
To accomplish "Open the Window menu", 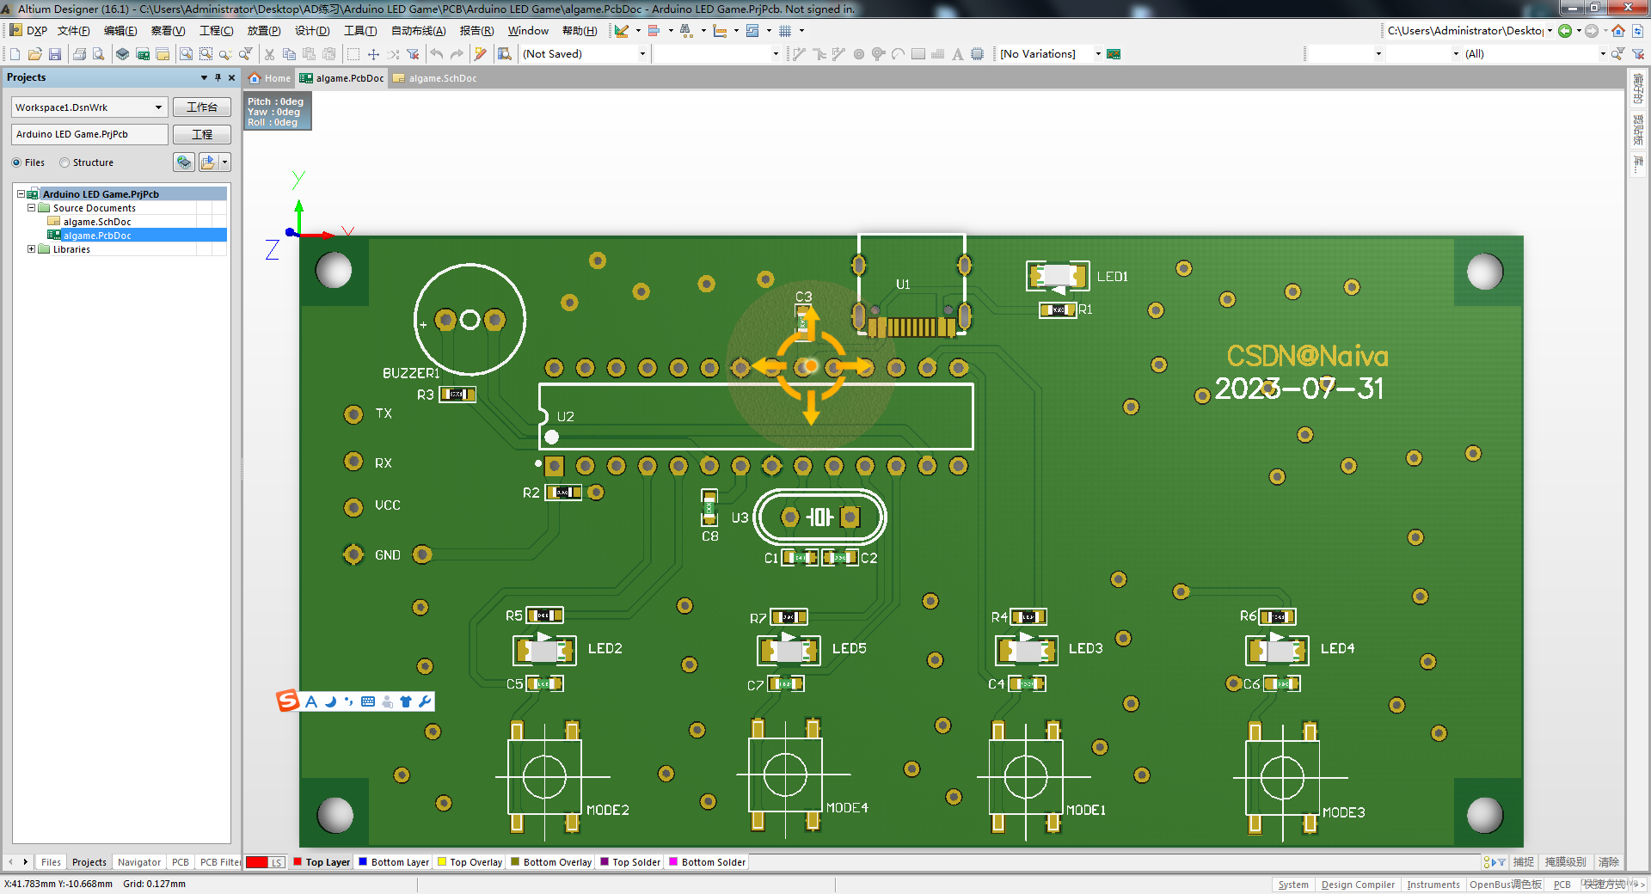I will pos(527,30).
